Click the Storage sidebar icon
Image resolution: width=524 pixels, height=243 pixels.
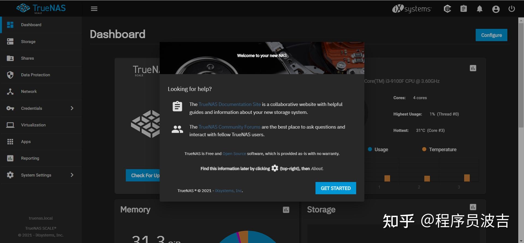[10, 41]
